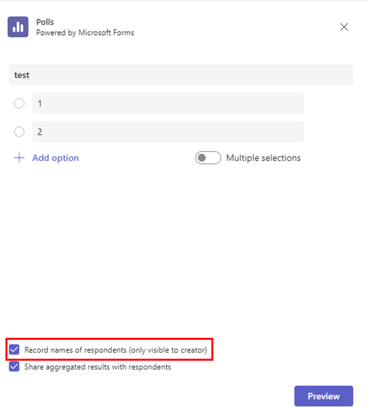
Task: Click the Add option link
Action: (55, 158)
